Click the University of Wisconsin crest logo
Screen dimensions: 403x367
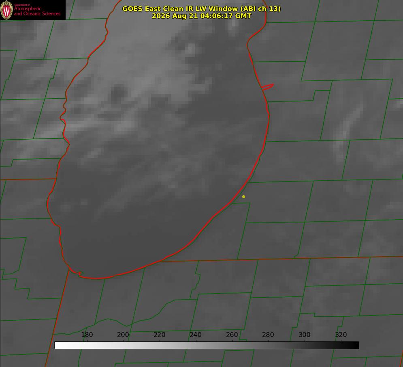click(6, 10)
